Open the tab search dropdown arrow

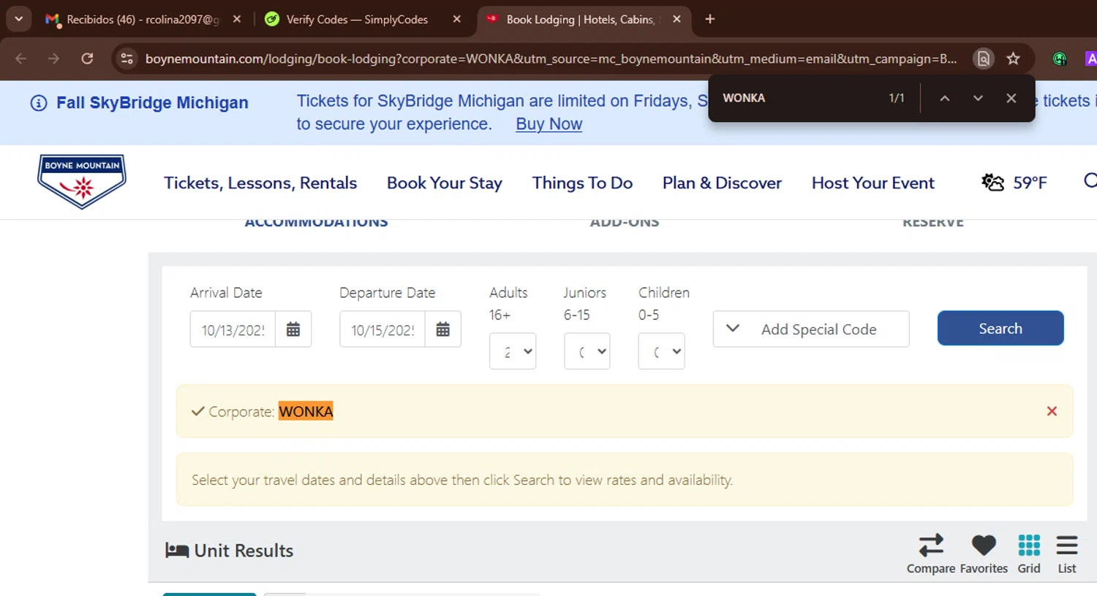click(x=18, y=19)
